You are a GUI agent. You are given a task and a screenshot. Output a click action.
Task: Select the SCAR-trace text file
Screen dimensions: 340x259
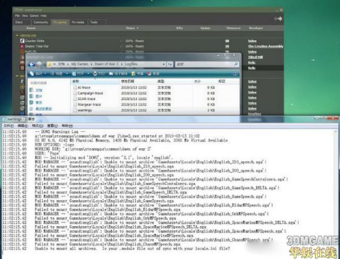click(x=86, y=99)
